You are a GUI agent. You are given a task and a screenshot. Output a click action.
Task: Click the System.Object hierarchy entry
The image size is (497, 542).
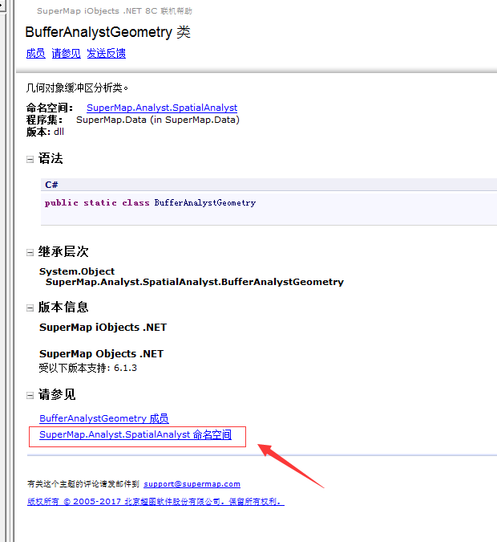(77, 271)
